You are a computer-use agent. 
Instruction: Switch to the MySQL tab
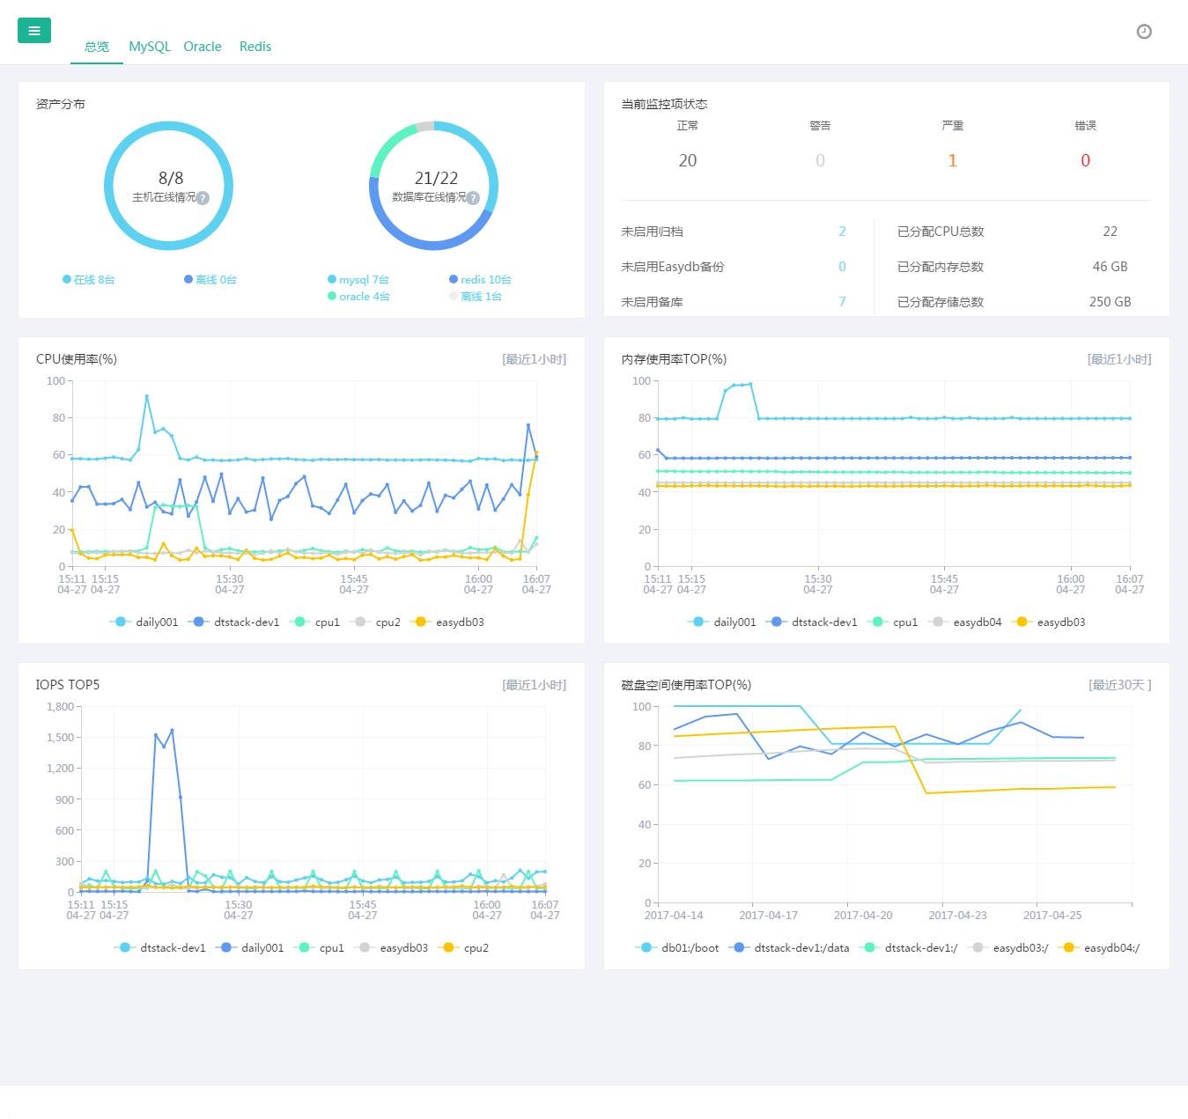pyautogui.click(x=150, y=47)
